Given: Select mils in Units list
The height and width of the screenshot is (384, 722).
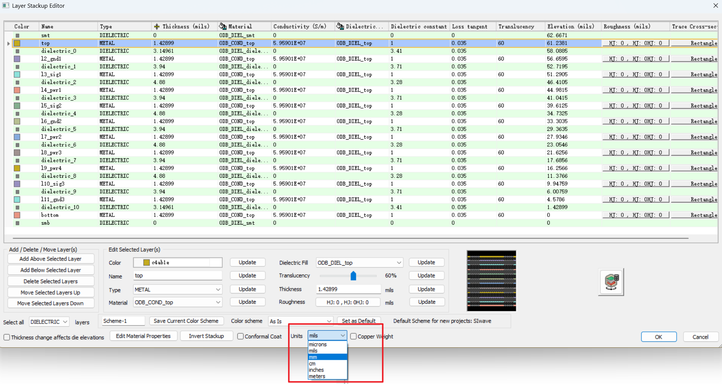Looking at the screenshot, I should pyautogui.click(x=328, y=351).
